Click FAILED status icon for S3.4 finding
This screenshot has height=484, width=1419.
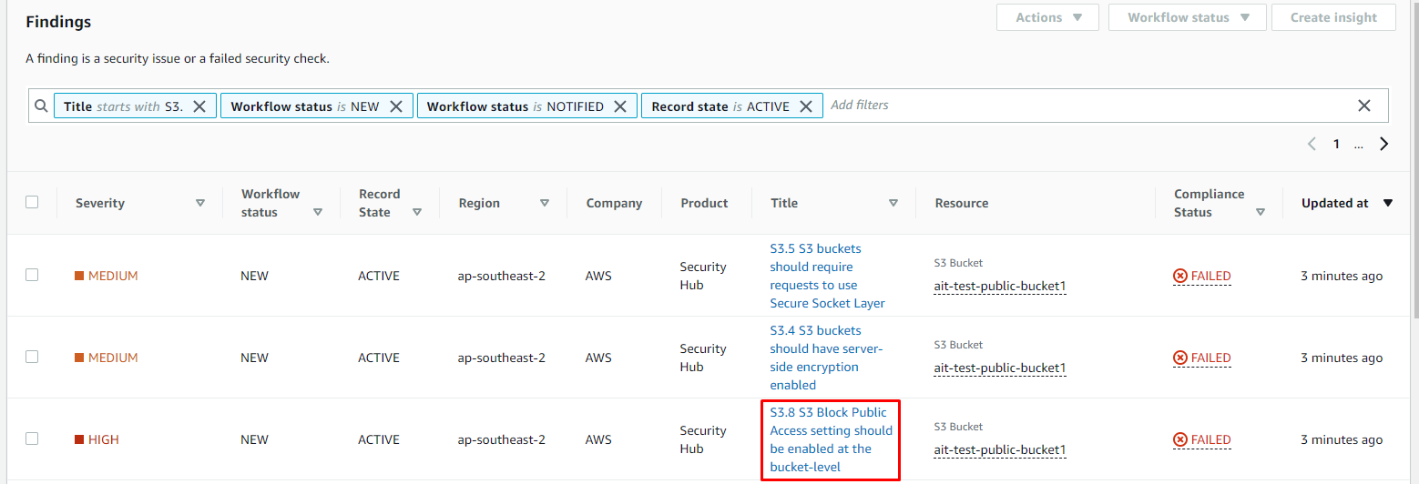pyautogui.click(x=1180, y=358)
